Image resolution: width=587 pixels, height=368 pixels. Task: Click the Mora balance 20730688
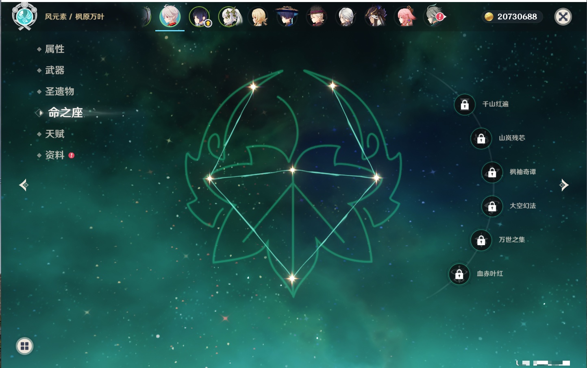pyautogui.click(x=517, y=17)
